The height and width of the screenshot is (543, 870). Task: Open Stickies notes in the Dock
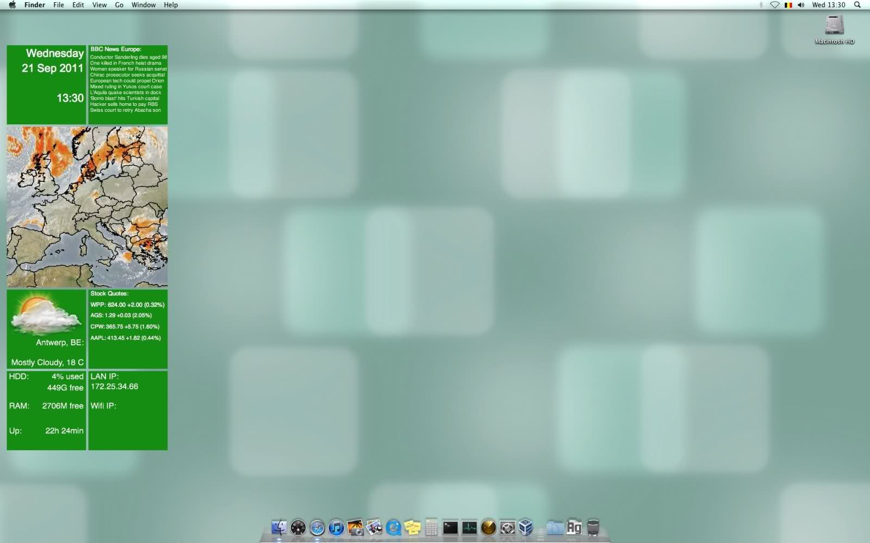coord(412,527)
